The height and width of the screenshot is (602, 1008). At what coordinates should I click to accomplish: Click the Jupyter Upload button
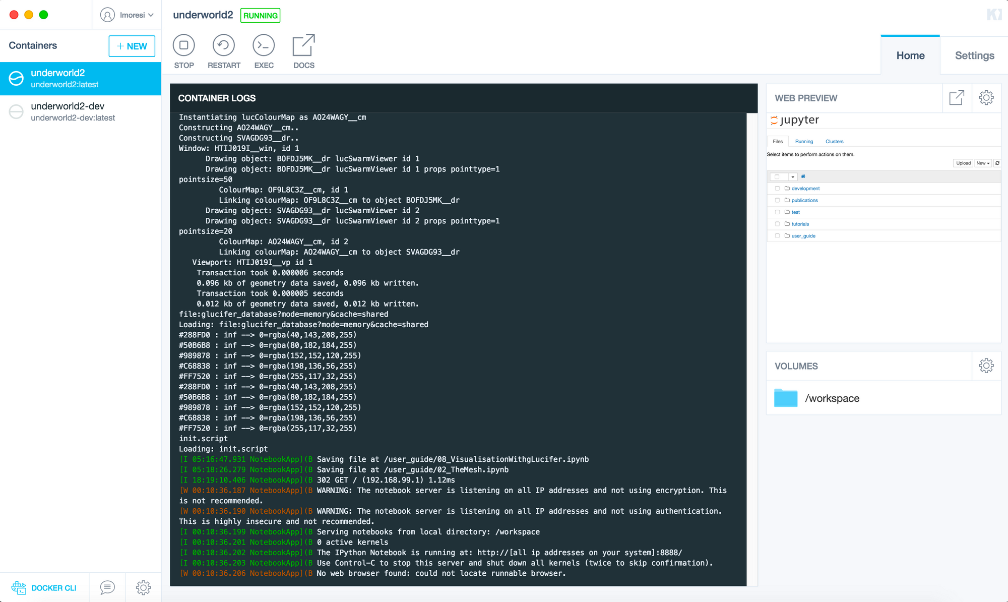(x=963, y=163)
